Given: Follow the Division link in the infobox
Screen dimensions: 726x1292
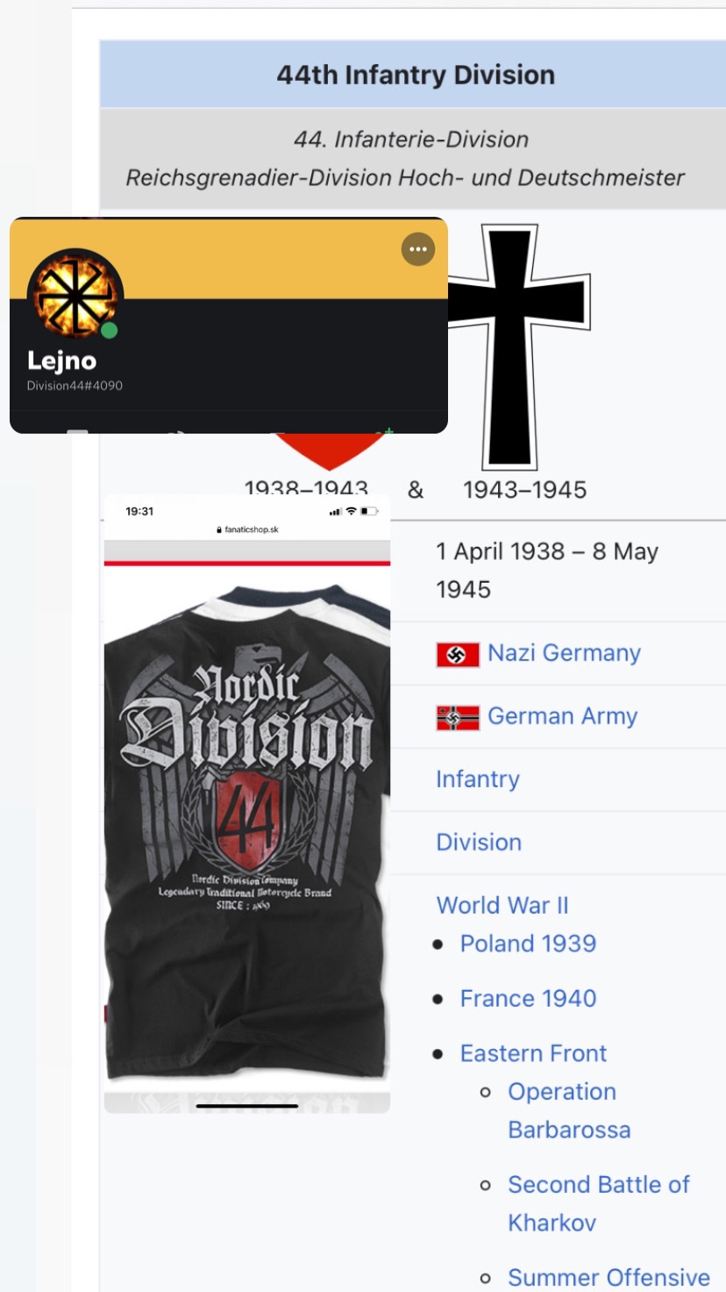Looking at the screenshot, I should 479,843.
